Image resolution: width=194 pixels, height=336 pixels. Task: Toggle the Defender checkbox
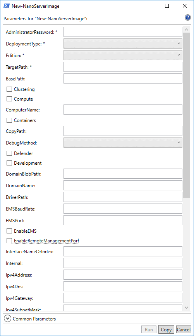(x=9, y=153)
